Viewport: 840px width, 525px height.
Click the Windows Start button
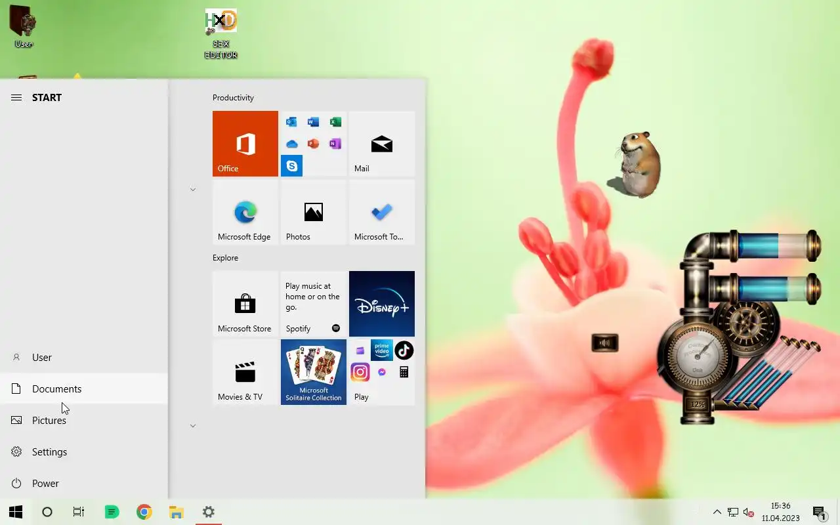[x=16, y=512]
